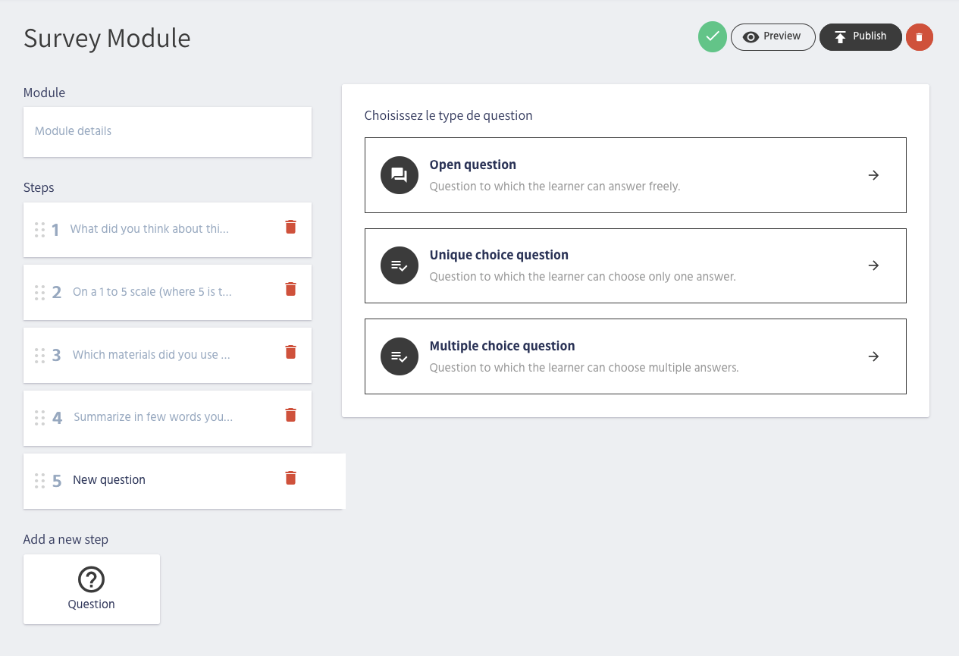
Task: Click the arrow on Open question row
Action: 873,175
